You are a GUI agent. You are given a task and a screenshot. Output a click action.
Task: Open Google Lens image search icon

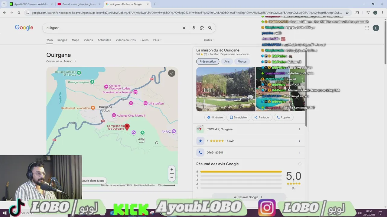pos(202,28)
